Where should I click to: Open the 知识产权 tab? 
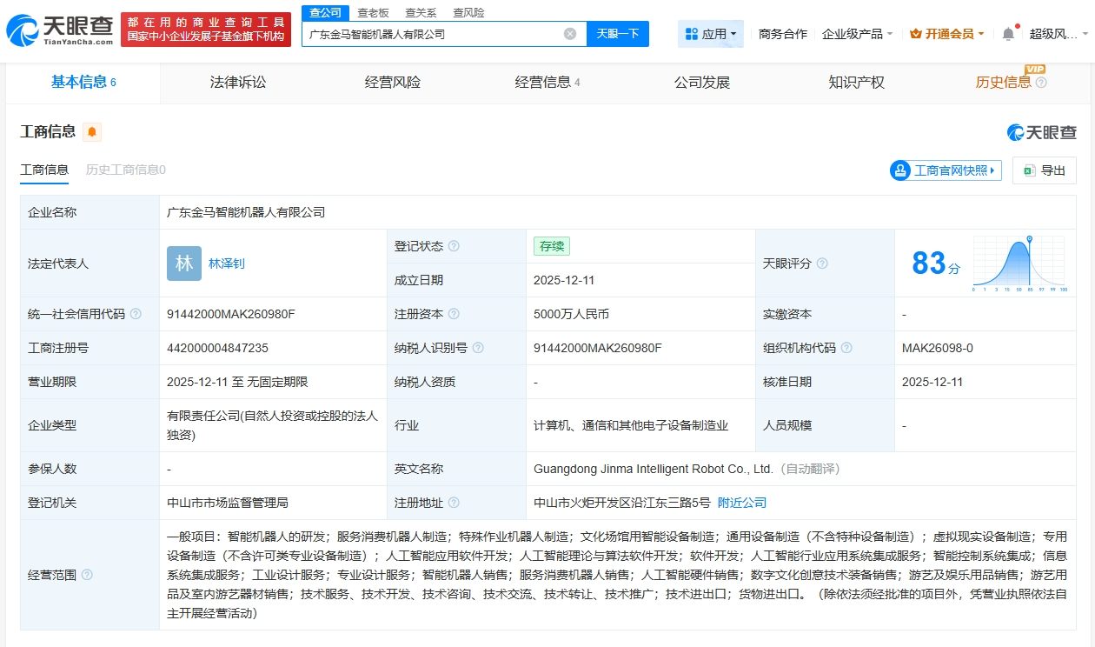(x=856, y=83)
